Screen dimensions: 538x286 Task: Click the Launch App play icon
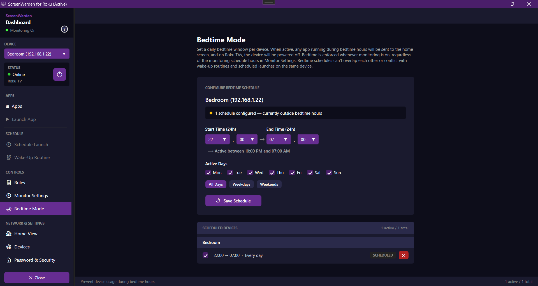pyautogui.click(x=8, y=119)
